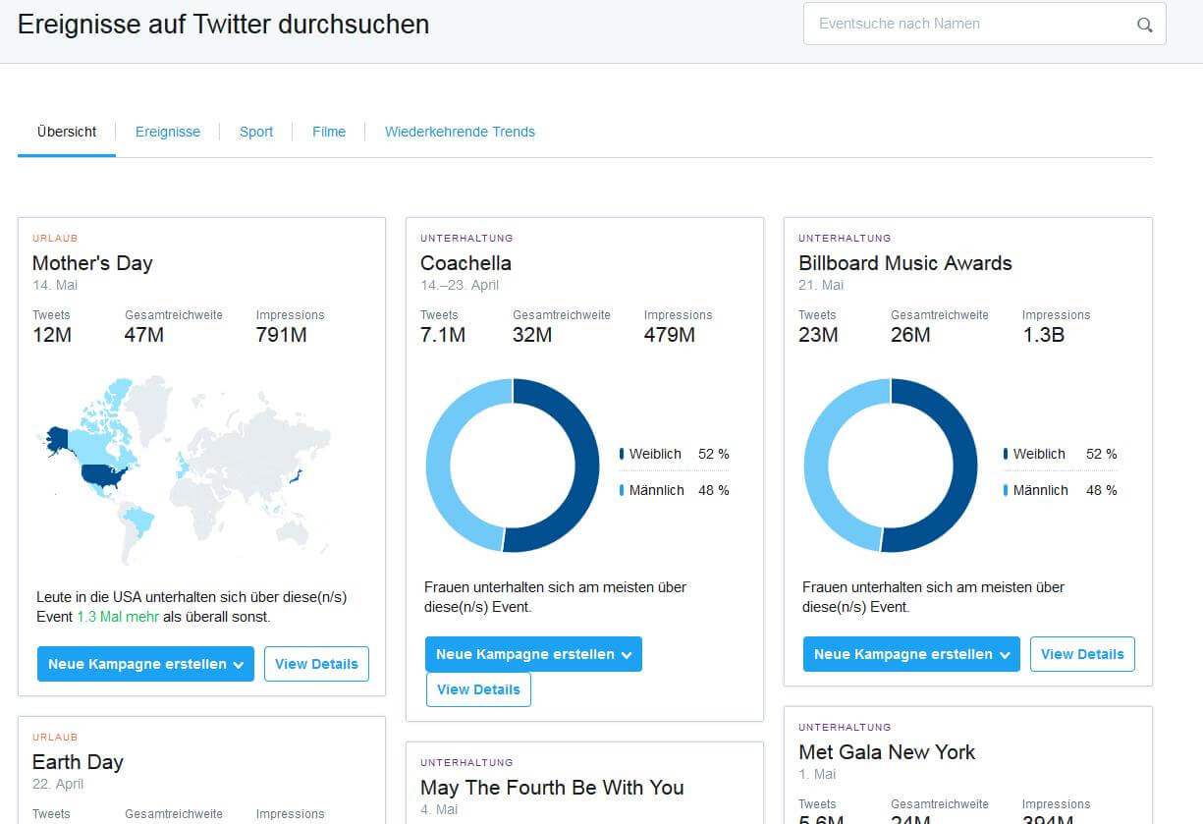The height and width of the screenshot is (824, 1203).
Task: Switch to the Ereignisse tab
Action: pos(168,132)
